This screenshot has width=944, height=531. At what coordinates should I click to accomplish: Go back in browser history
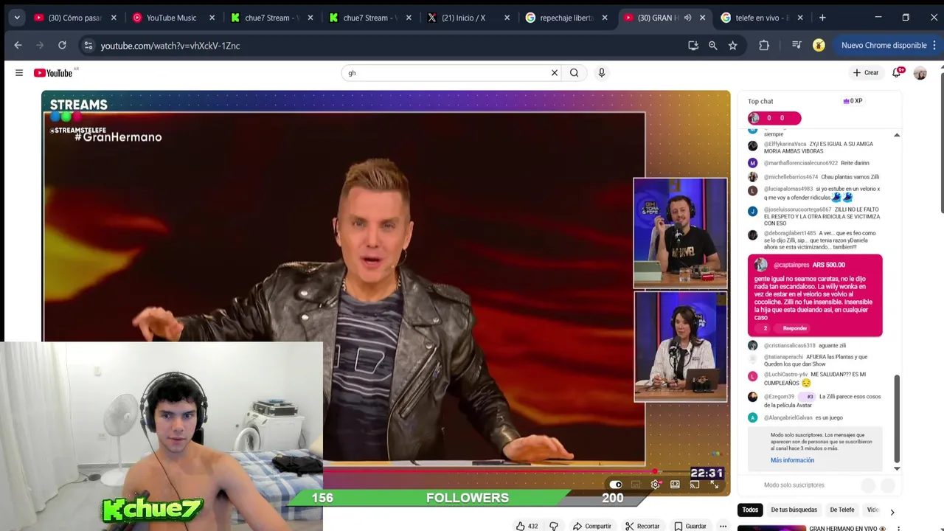(x=18, y=45)
